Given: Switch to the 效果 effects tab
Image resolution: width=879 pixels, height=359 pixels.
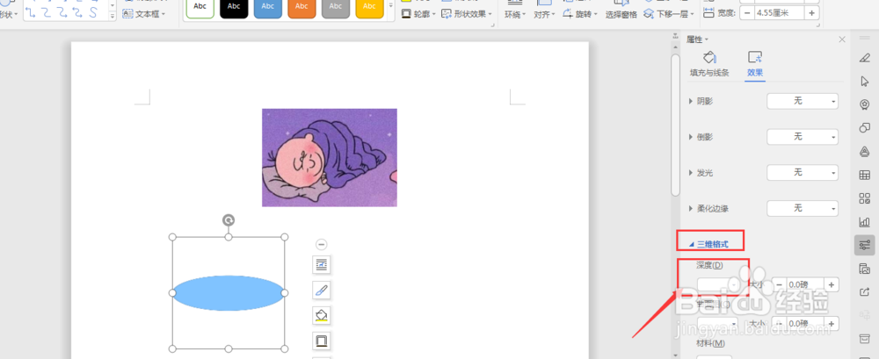Looking at the screenshot, I should [755, 64].
